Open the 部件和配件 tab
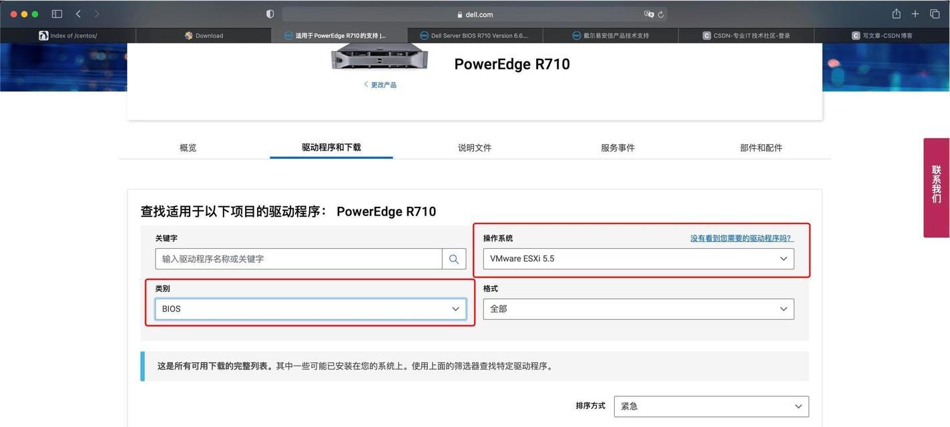Viewport: 950px width, 427px height. (761, 147)
